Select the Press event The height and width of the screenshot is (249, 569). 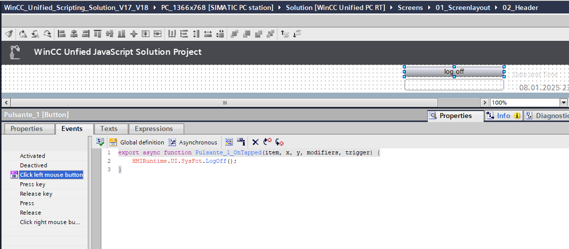coord(27,203)
